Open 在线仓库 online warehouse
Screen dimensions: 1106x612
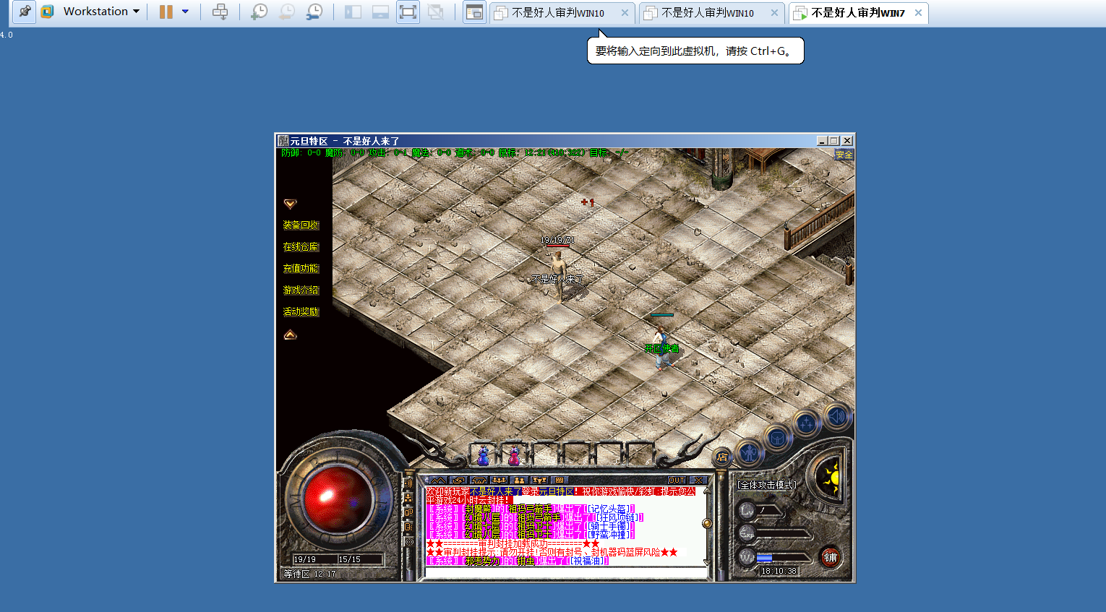301,247
